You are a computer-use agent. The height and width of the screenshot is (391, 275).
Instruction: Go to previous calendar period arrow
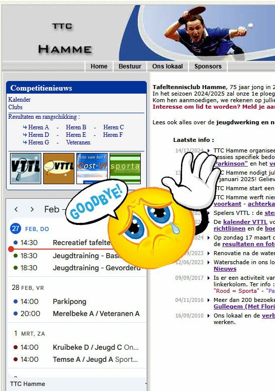click(16, 209)
